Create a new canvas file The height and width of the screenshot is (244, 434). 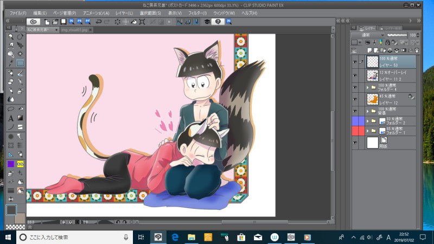47,22
